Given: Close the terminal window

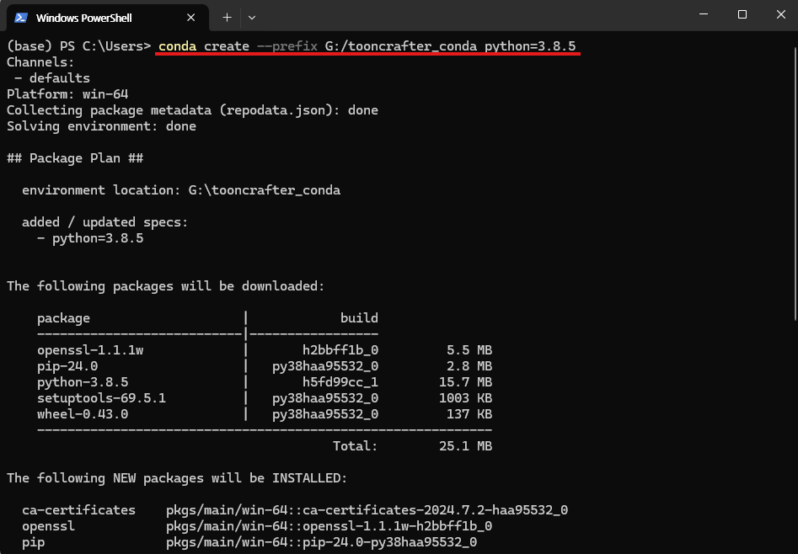Looking at the screenshot, I should click(780, 14).
